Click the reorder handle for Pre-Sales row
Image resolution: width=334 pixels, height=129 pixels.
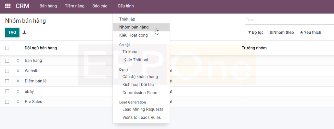(x=18, y=102)
